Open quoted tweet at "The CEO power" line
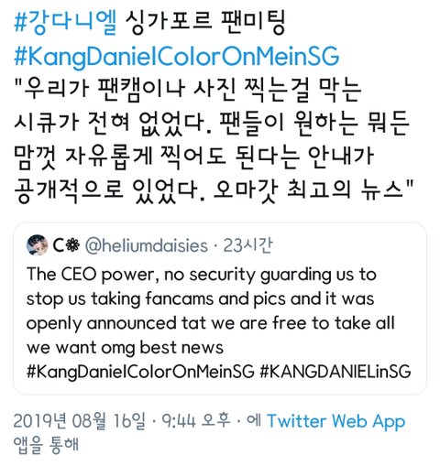Image resolution: width=440 pixels, height=466 pixels. coord(202,275)
